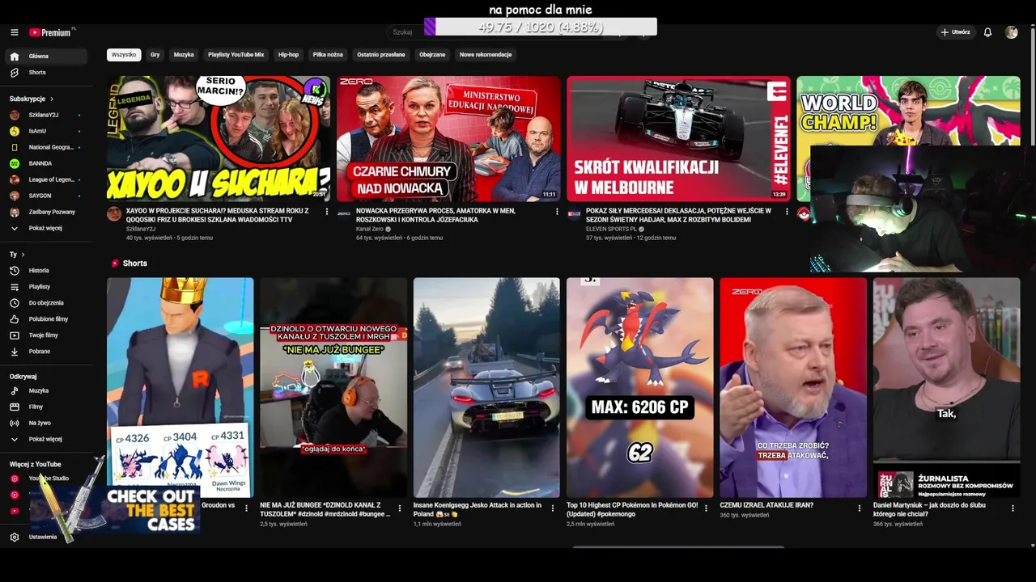The height and width of the screenshot is (582, 1036).
Task: Open the notifications bell
Action: 987,32
